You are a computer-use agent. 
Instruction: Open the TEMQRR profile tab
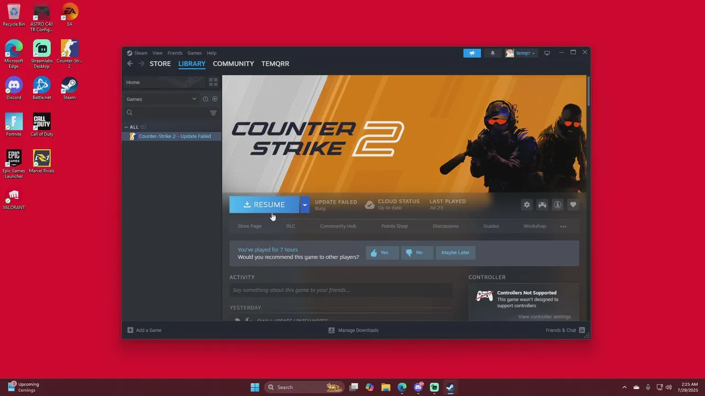tap(275, 64)
